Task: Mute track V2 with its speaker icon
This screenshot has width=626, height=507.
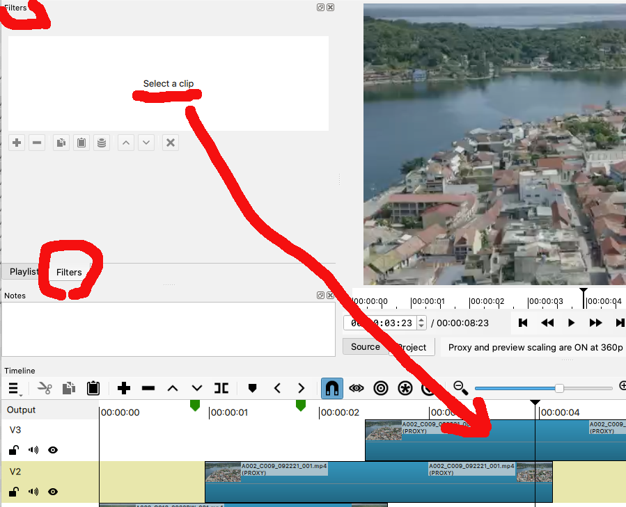Action: pos(33,492)
